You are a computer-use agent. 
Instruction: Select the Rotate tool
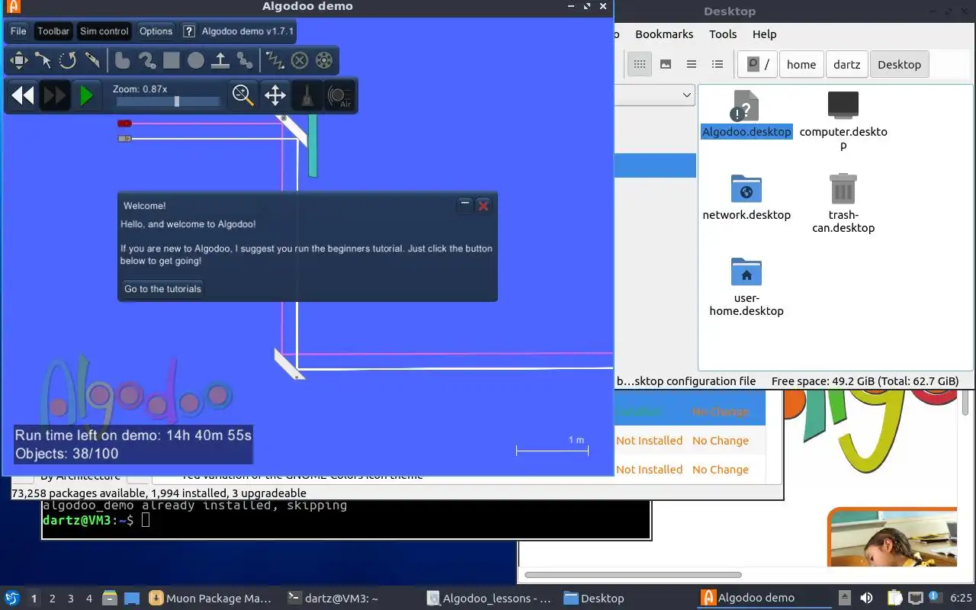coord(67,60)
